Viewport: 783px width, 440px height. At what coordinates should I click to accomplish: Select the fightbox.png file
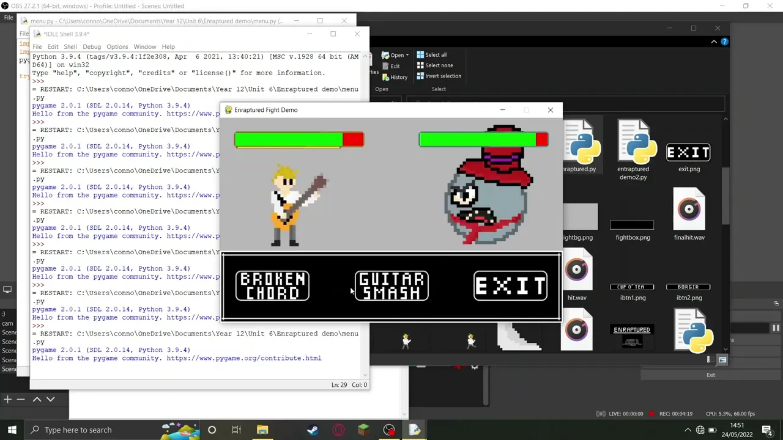633,230
